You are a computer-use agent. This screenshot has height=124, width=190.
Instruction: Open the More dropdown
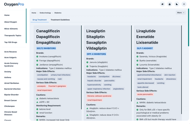(x=181, y=13)
